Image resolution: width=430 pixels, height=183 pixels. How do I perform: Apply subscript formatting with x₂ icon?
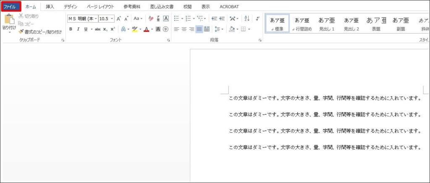[105, 29]
